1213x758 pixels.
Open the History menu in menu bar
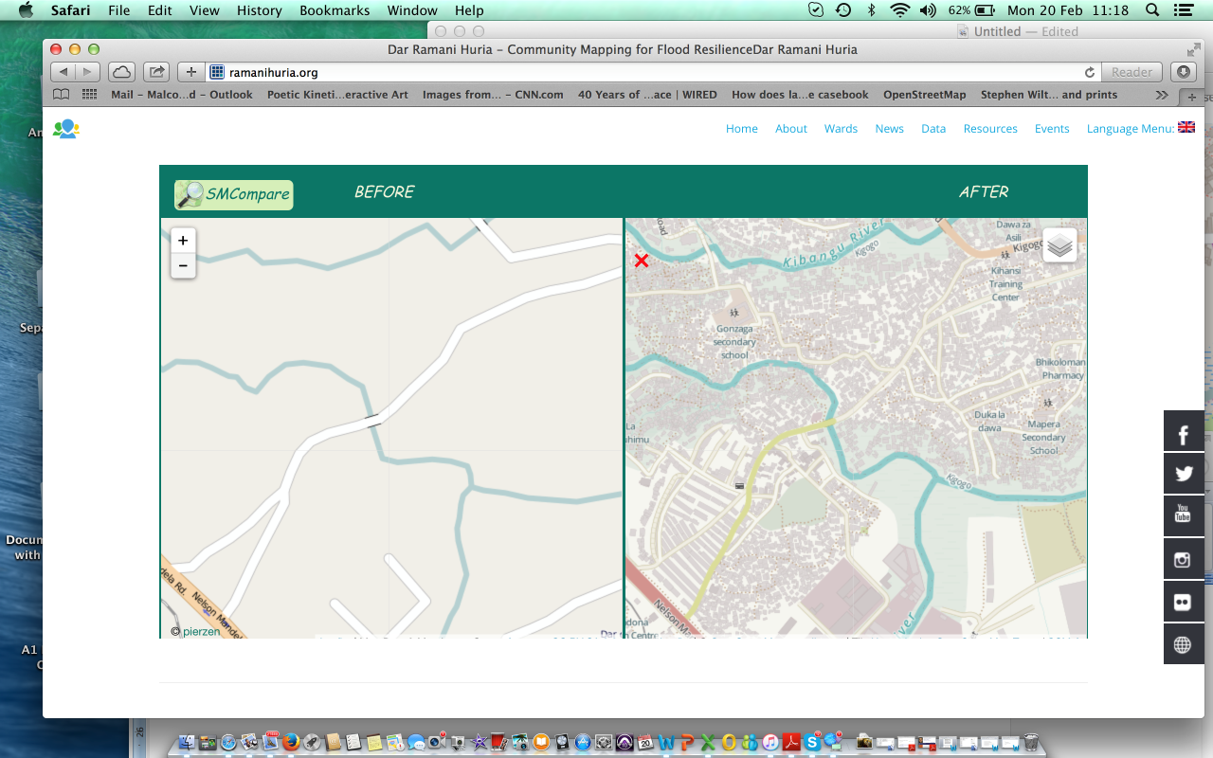click(260, 10)
